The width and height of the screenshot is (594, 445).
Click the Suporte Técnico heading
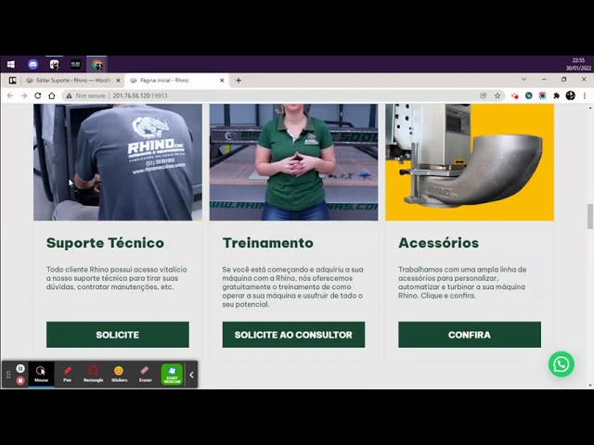coord(105,243)
